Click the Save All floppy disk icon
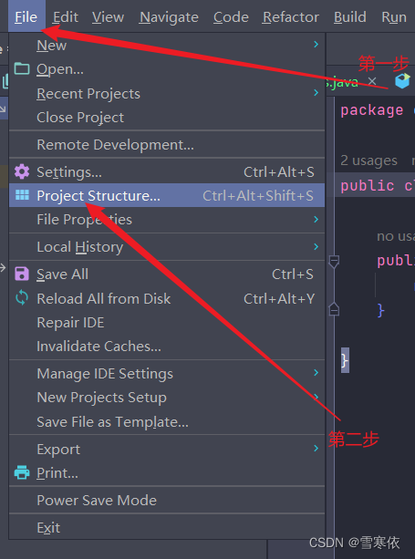 click(22, 274)
